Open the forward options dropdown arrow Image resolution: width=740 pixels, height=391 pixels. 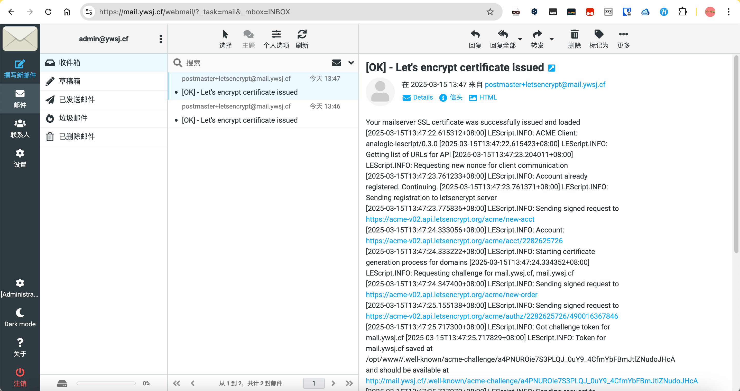(x=551, y=39)
